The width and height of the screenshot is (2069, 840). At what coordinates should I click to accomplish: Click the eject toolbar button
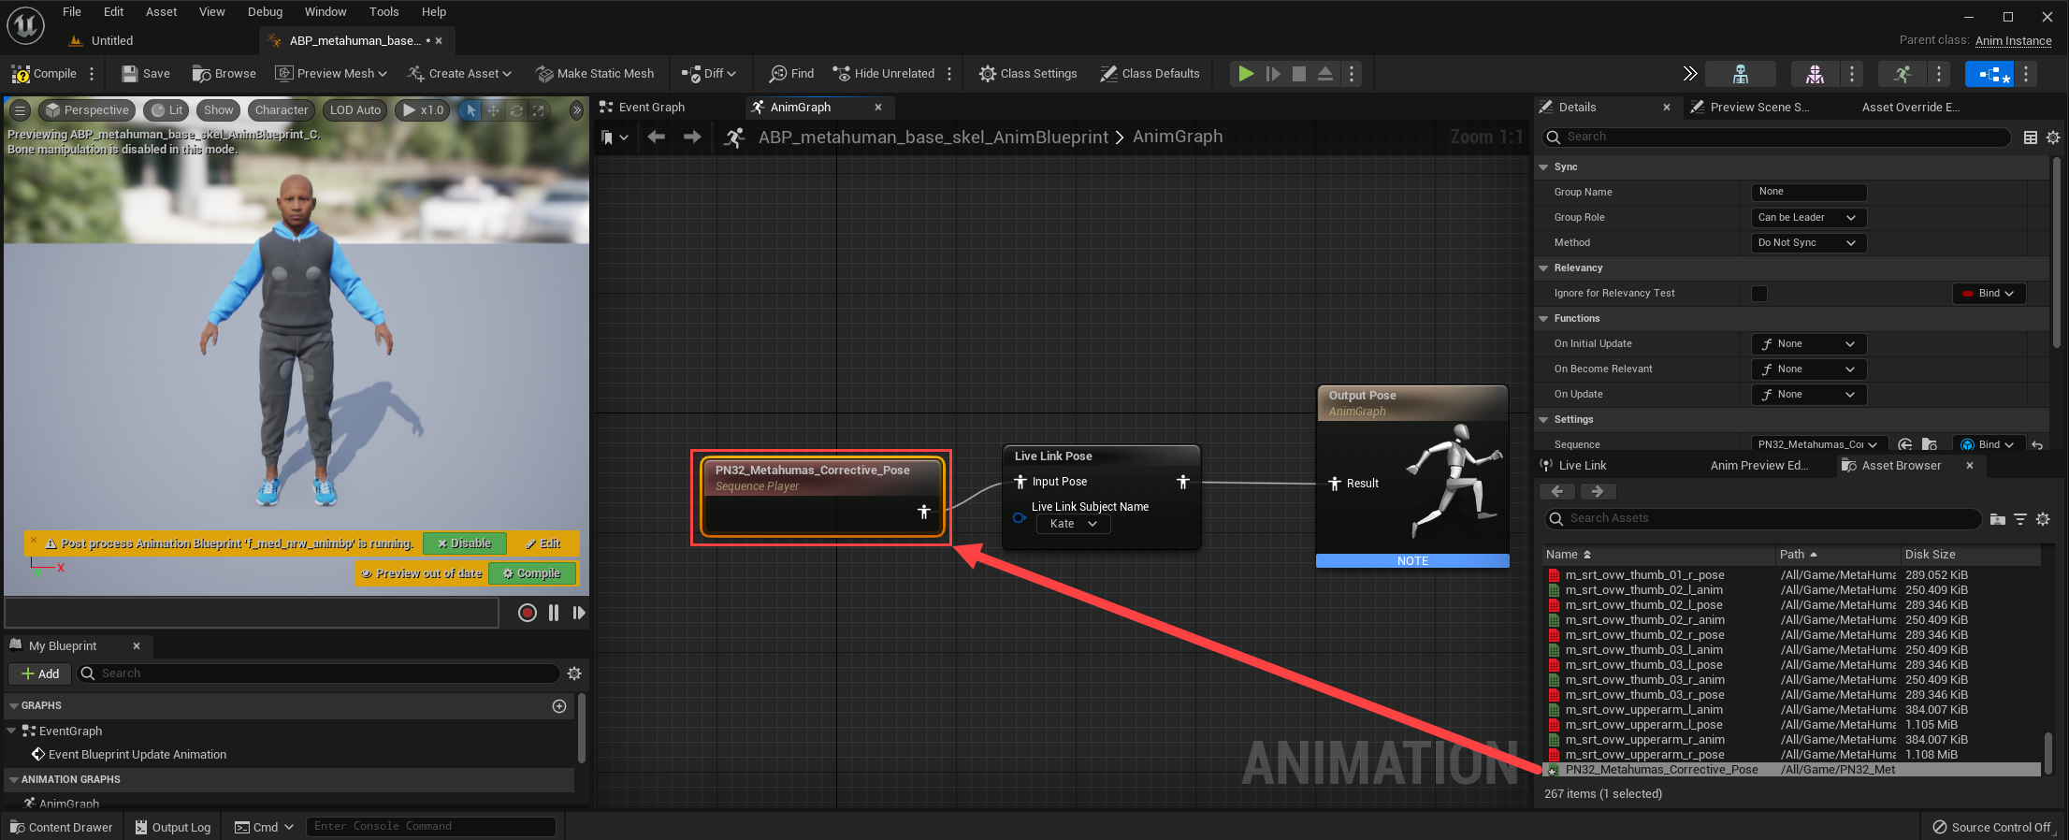pyautogui.click(x=1325, y=73)
